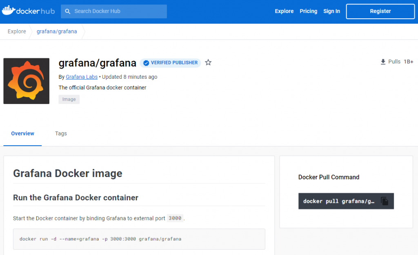Click the Grafana logo image
The image size is (418, 255).
[x=27, y=81]
